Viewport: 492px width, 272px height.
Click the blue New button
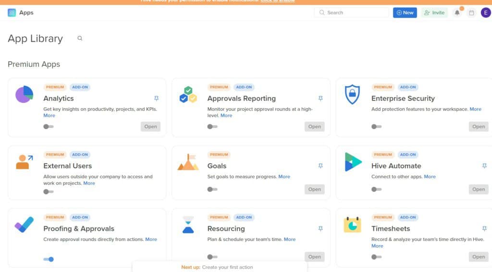click(x=405, y=12)
